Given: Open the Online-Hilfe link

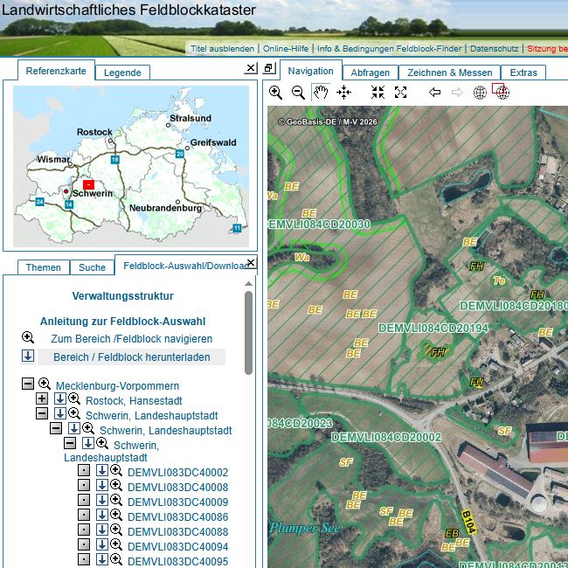Looking at the screenshot, I should (286, 49).
